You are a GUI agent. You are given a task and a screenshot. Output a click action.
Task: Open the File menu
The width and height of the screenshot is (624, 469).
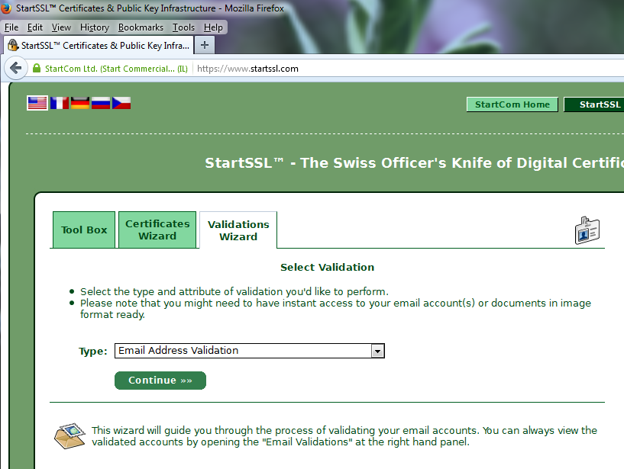(11, 27)
